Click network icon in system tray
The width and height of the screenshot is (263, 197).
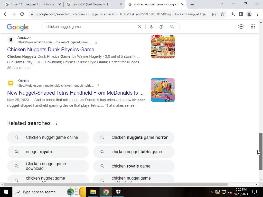(224, 192)
